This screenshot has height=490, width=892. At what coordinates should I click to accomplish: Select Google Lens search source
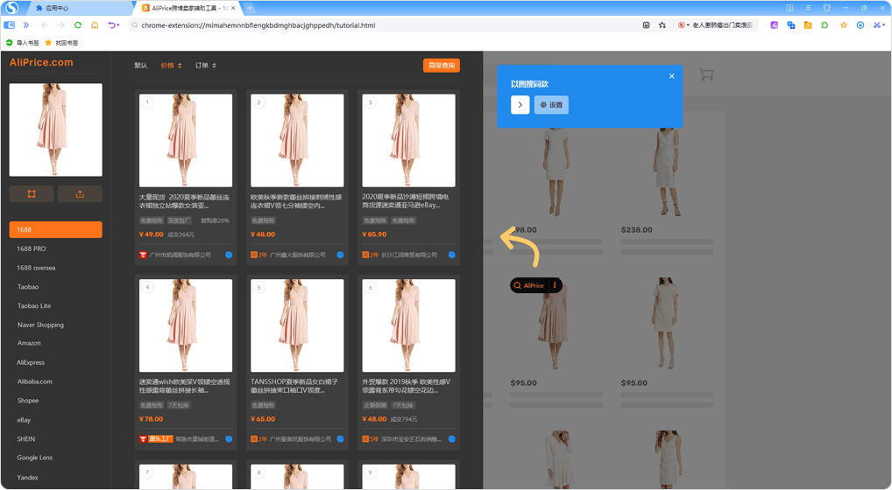pyautogui.click(x=35, y=458)
